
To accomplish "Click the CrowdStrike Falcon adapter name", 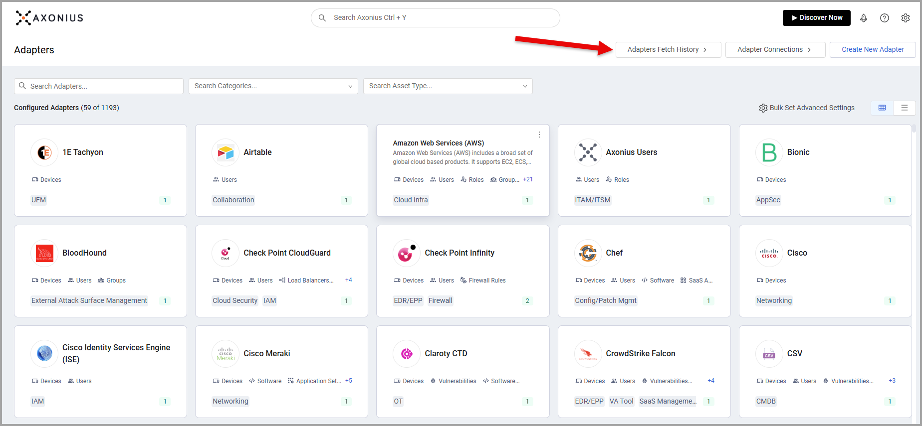I will [x=641, y=354].
